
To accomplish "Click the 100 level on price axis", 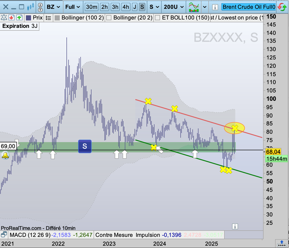I will (x=271, y=99).
